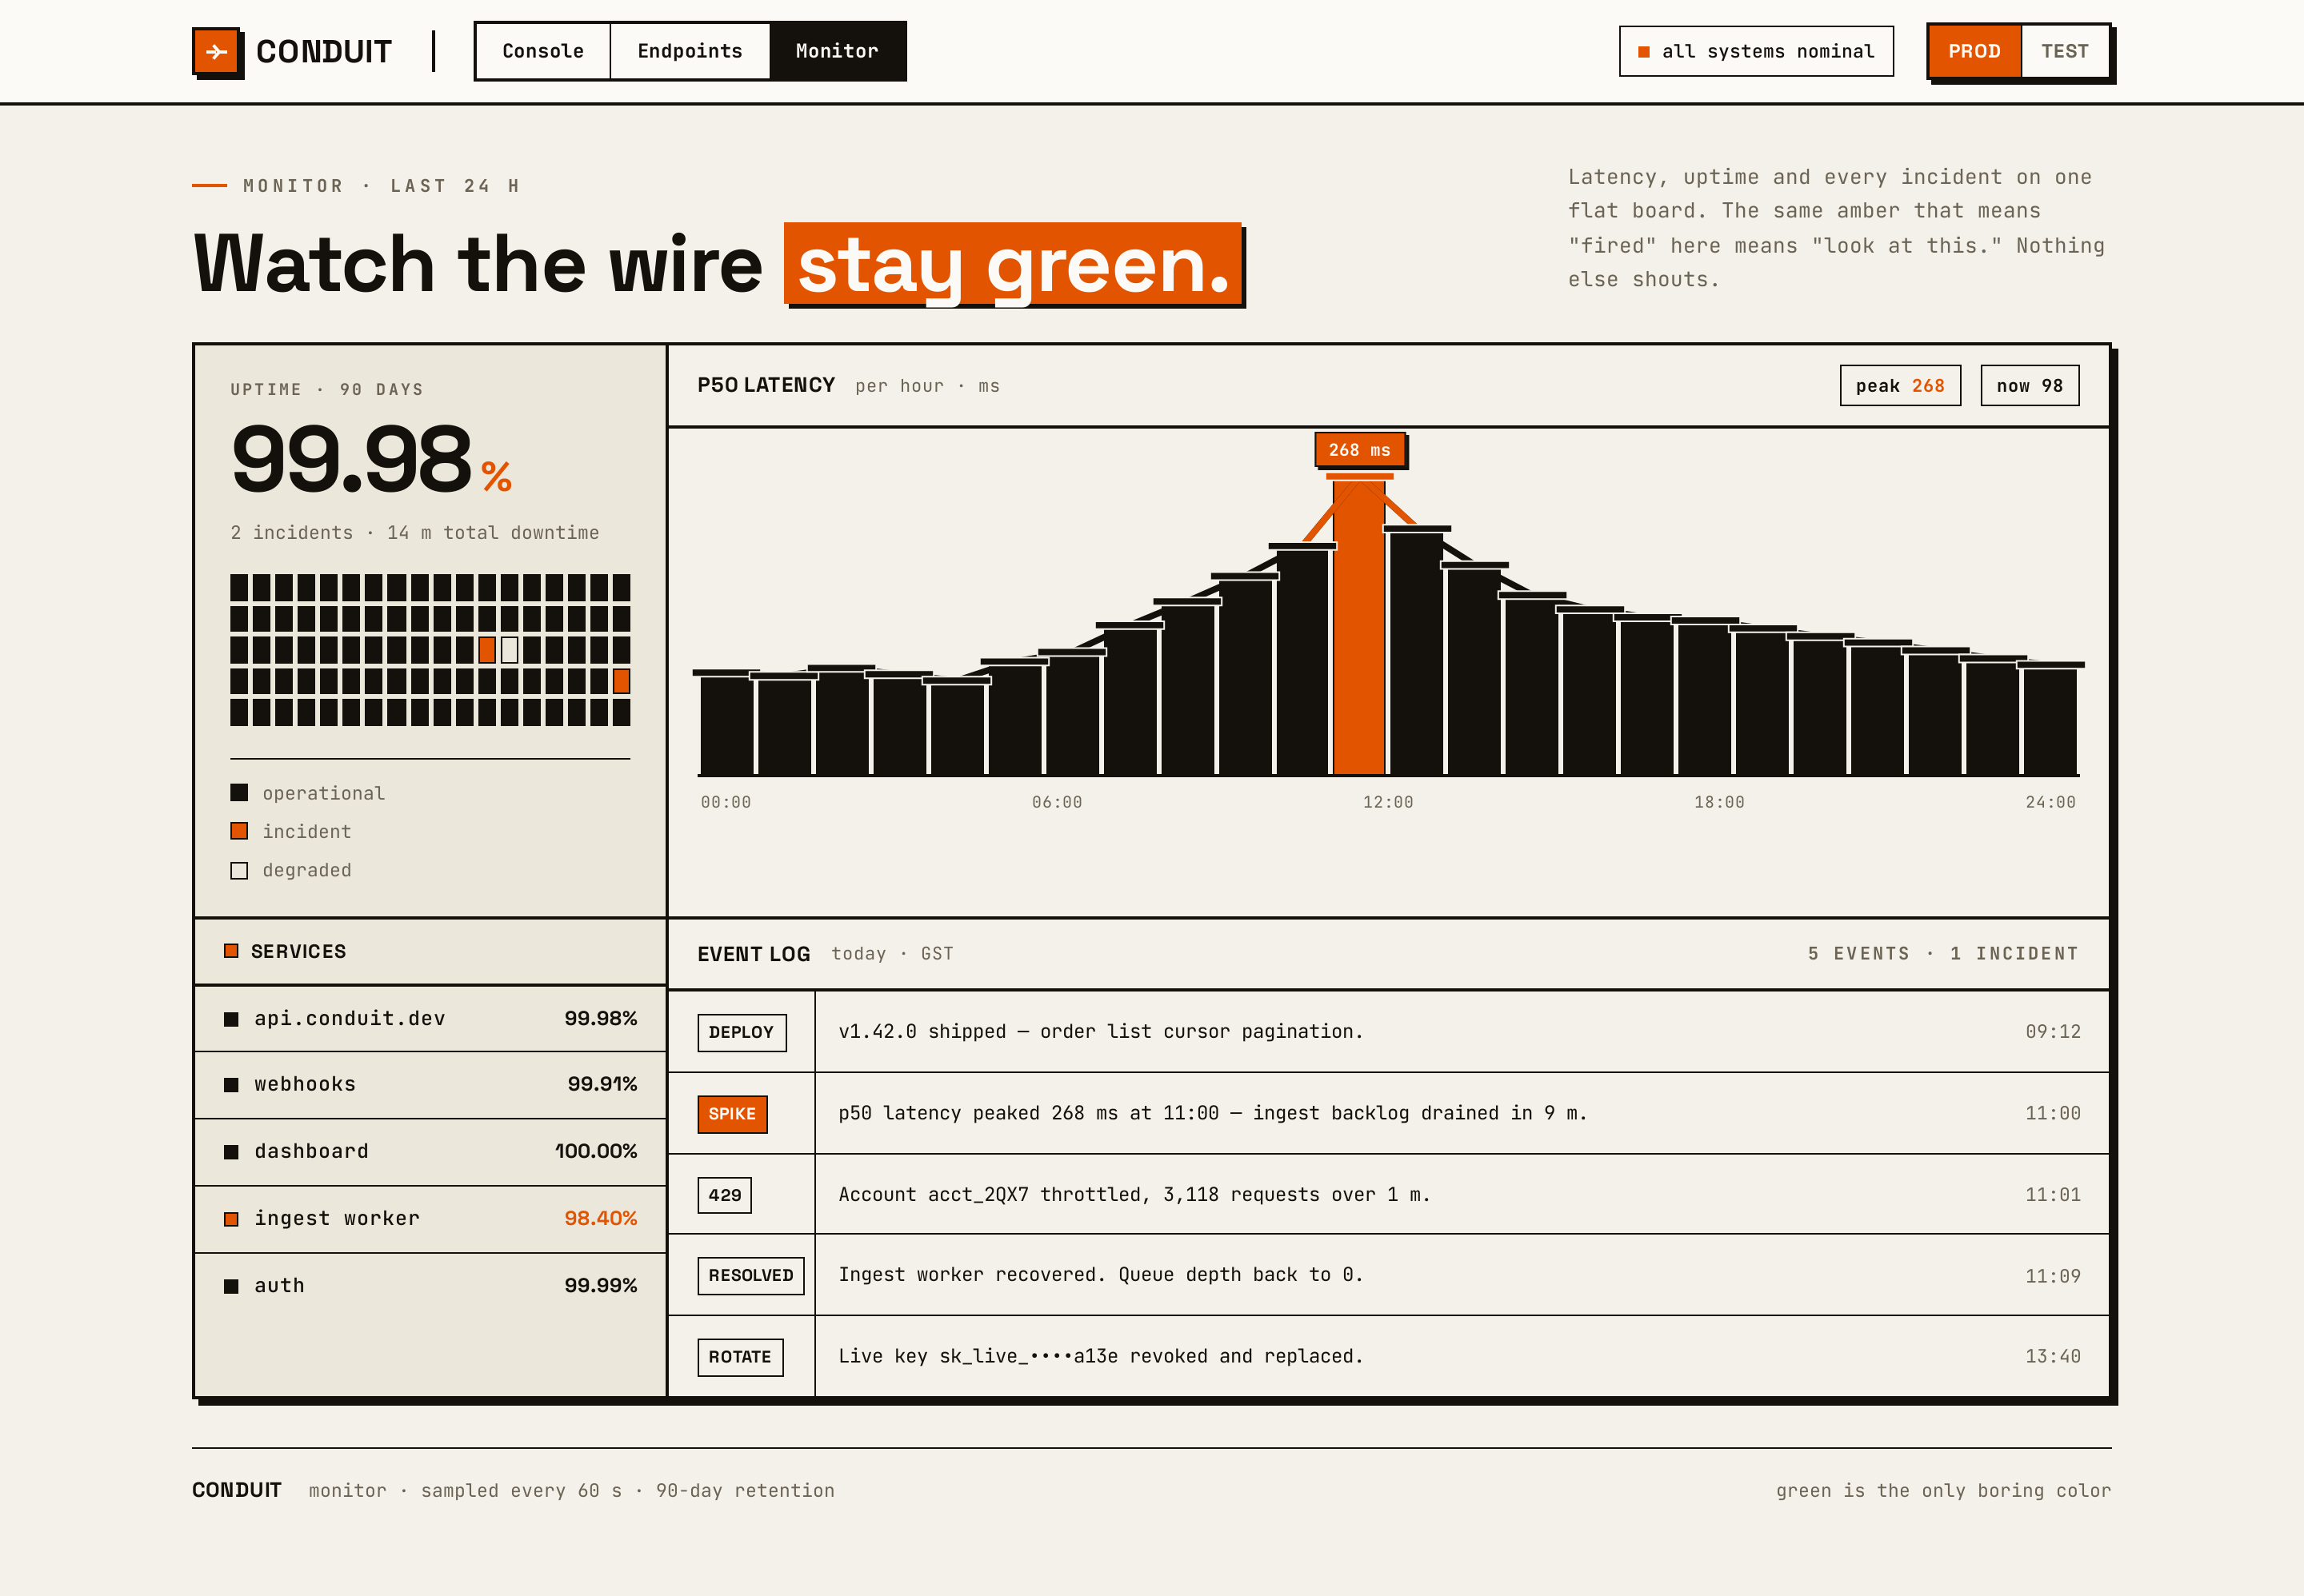
Task: Switch environment to PROD
Action: point(1975,51)
